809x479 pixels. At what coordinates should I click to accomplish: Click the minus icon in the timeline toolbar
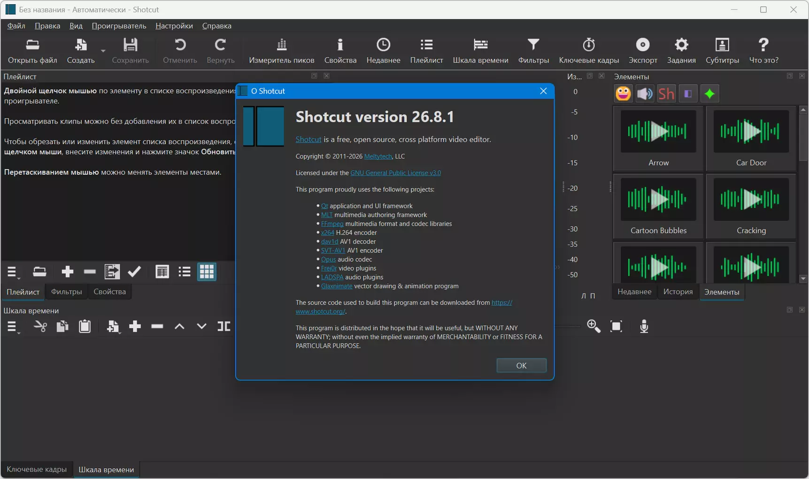pos(157,326)
